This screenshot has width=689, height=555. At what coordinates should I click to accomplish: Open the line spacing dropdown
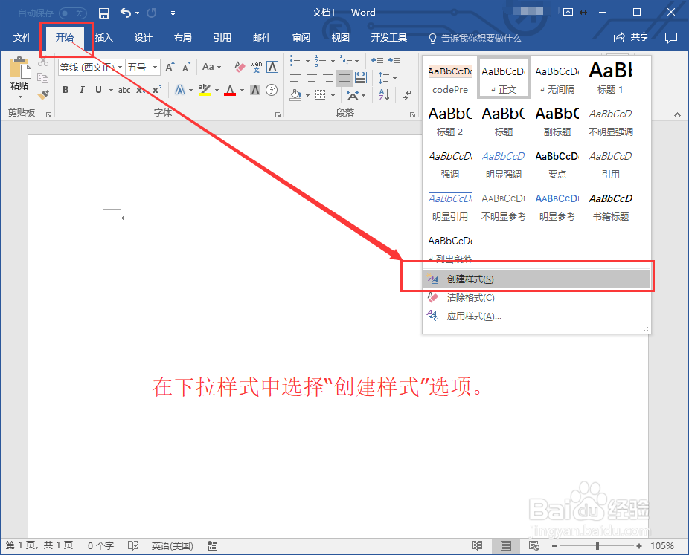coord(387,78)
